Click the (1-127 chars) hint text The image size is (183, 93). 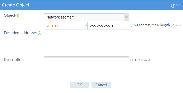coord(140,60)
